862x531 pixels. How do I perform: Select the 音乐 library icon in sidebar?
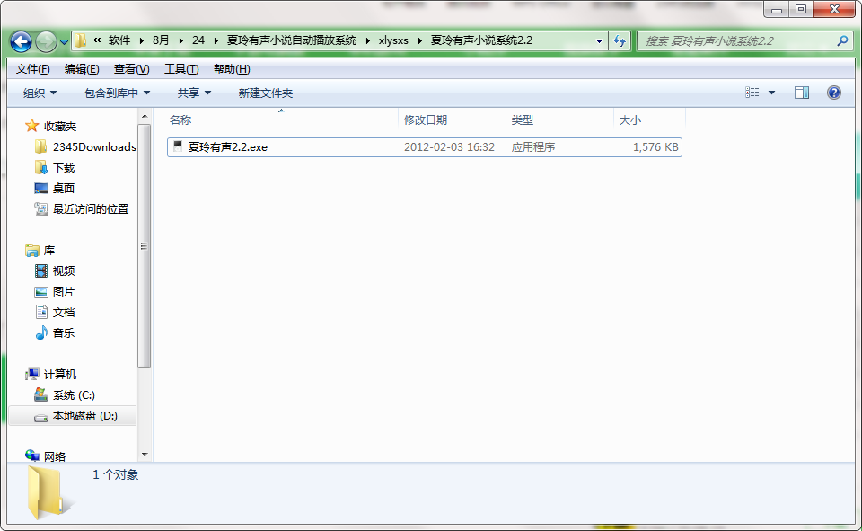pyautogui.click(x=42, y=332)
